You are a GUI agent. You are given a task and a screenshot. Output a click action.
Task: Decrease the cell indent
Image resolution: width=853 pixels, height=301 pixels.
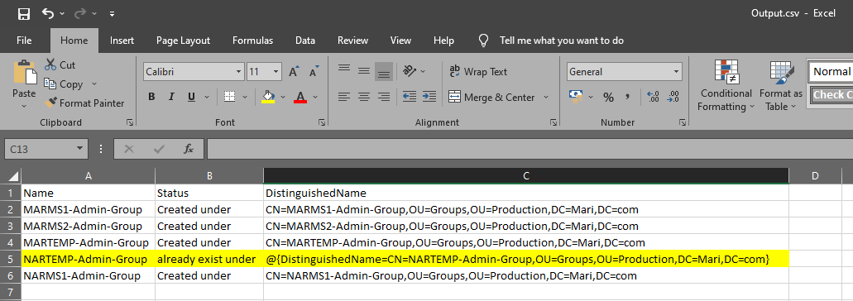pos(410,98)
